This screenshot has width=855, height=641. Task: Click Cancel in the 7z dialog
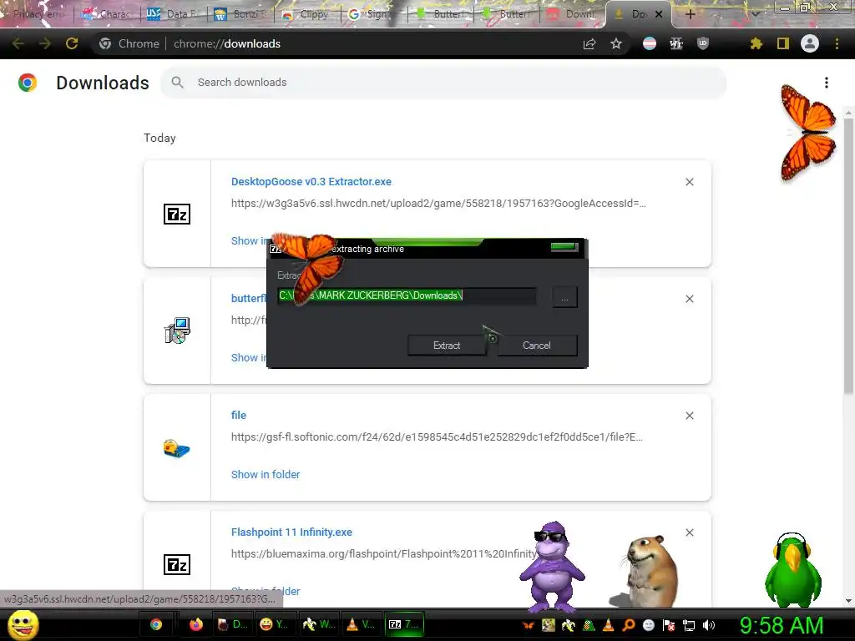[x=537, y=346]
